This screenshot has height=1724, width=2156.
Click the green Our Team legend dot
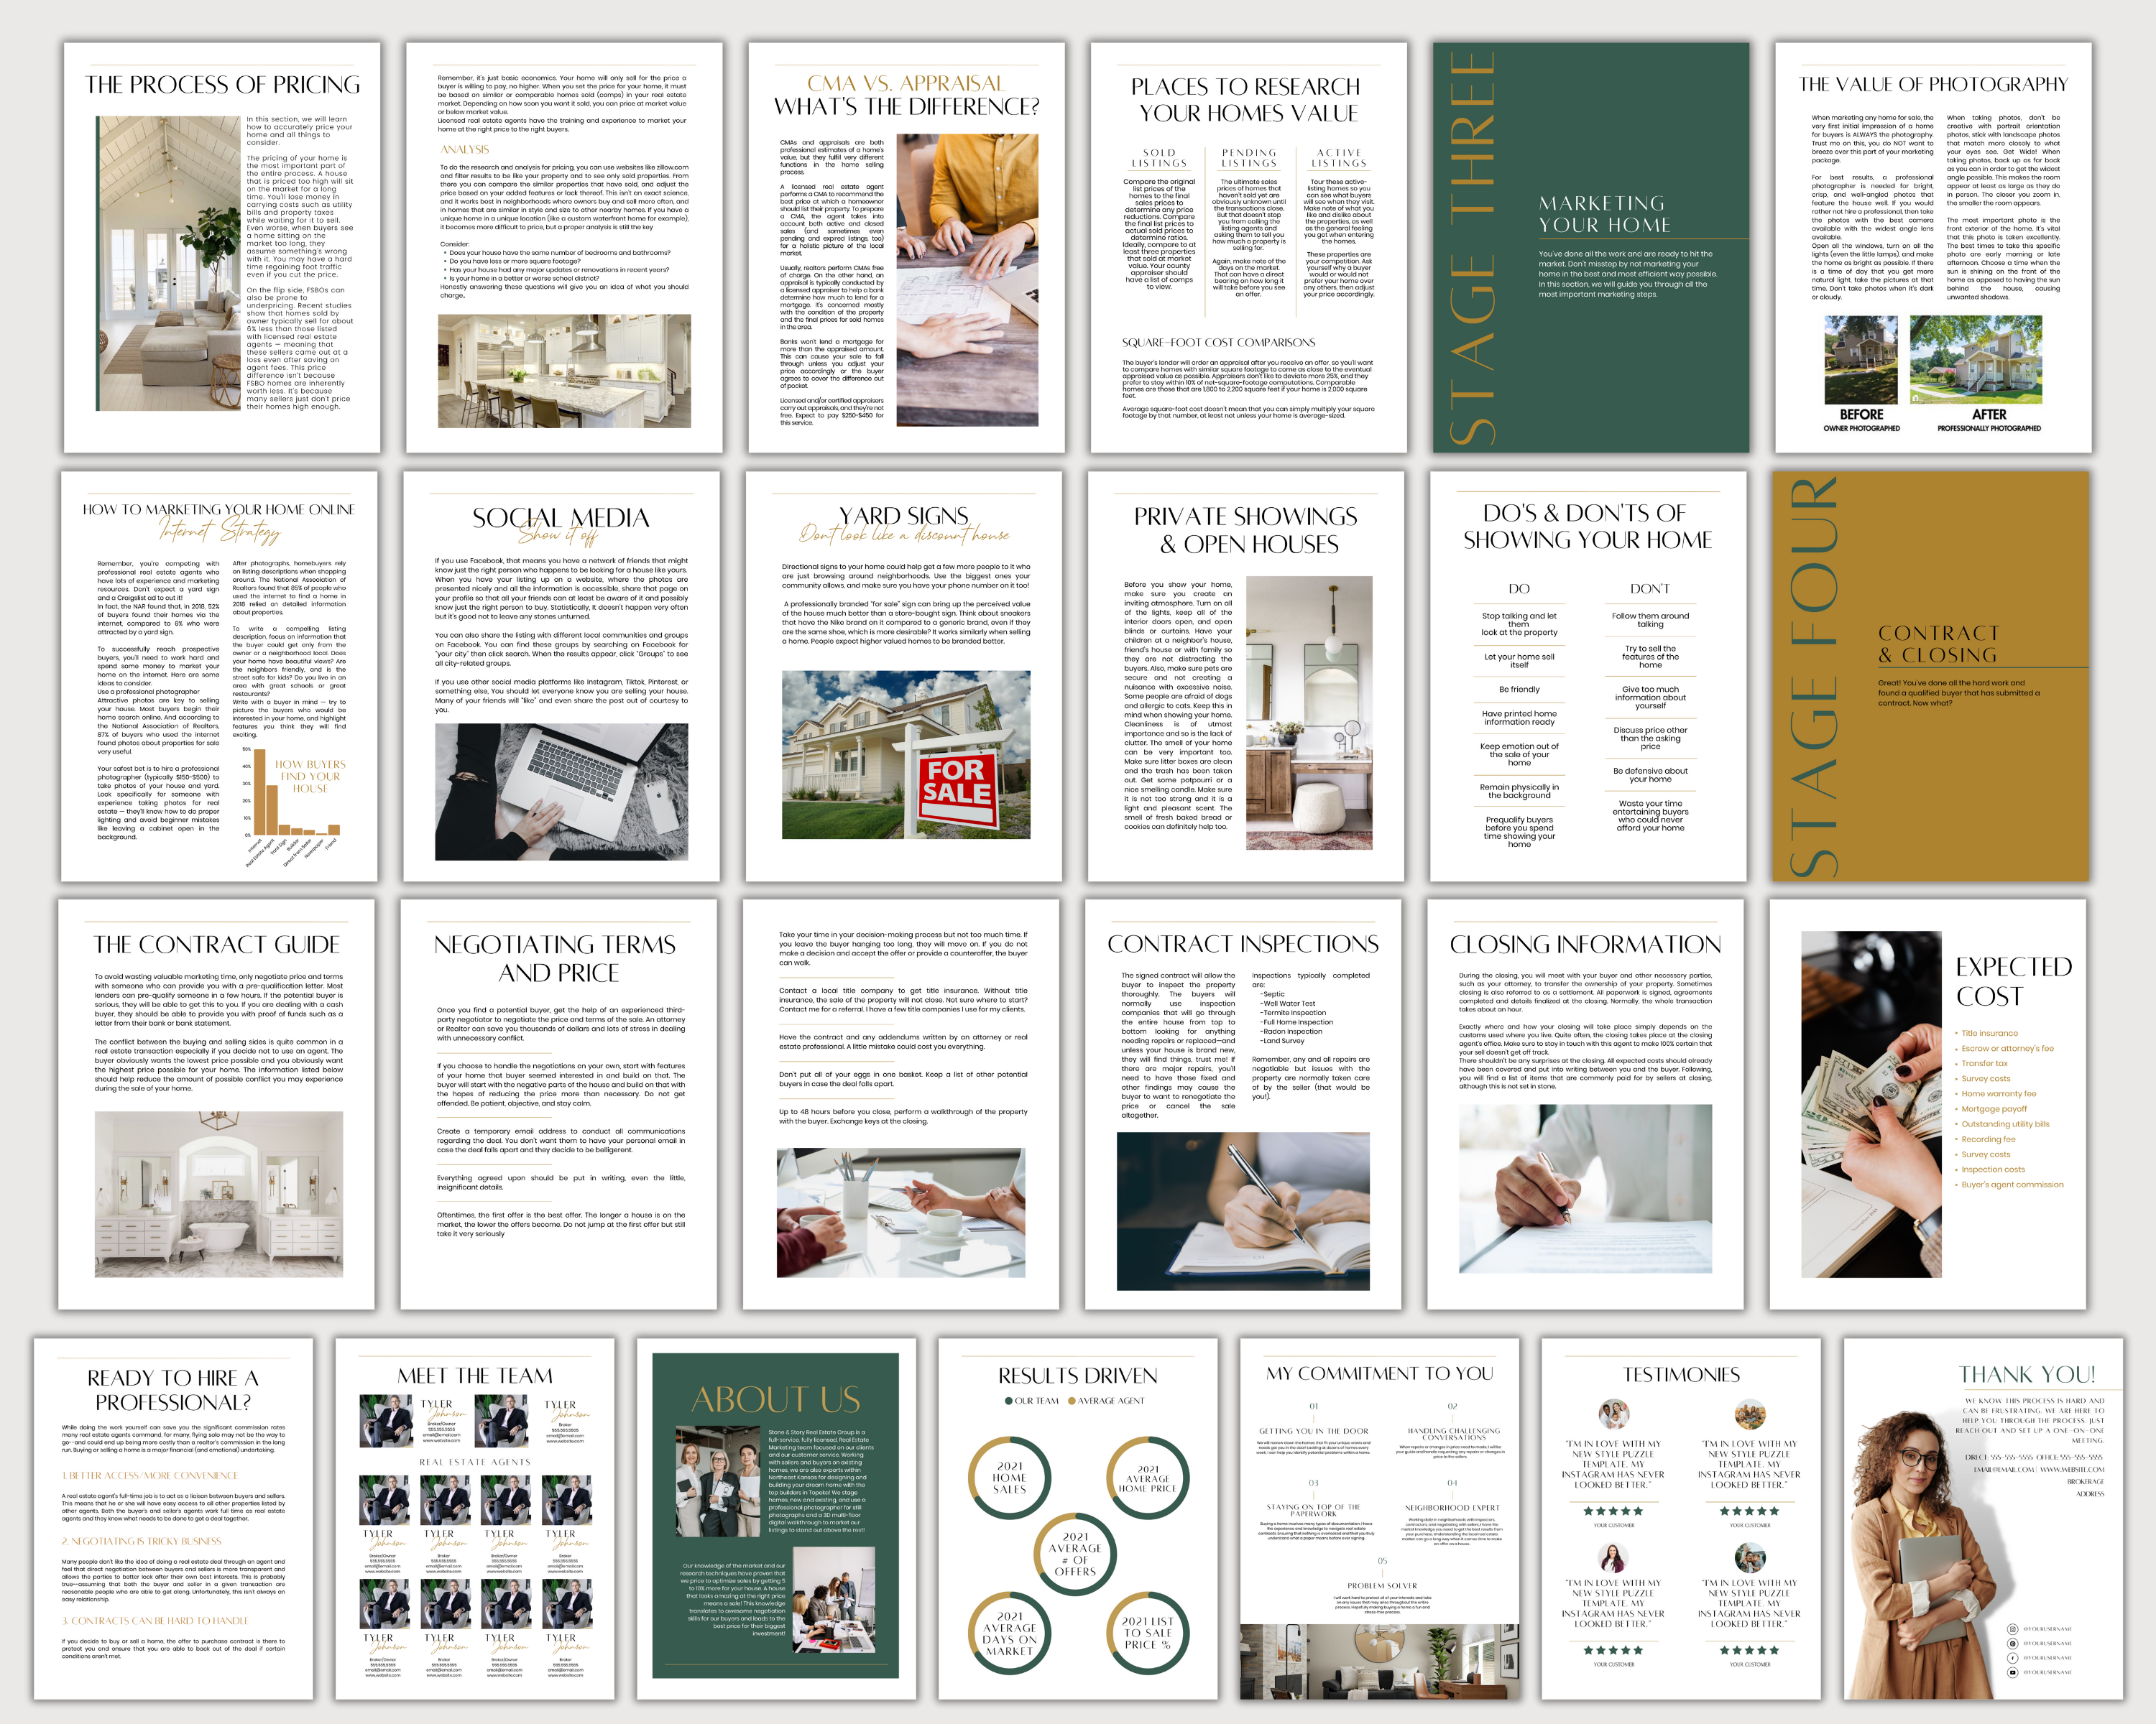(1008, 1401)
